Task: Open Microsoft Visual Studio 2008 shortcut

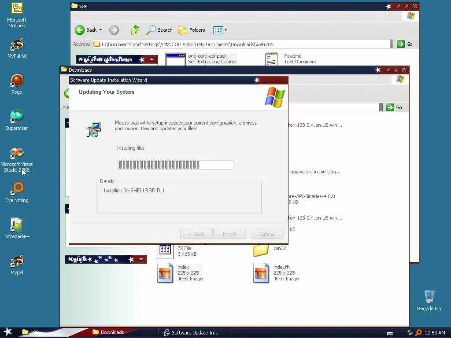Action: [17, 159]
